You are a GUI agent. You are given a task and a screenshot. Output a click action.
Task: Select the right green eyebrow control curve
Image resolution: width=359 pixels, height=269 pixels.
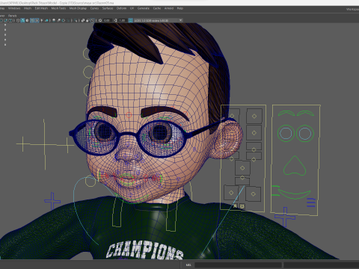coord(305,114)
